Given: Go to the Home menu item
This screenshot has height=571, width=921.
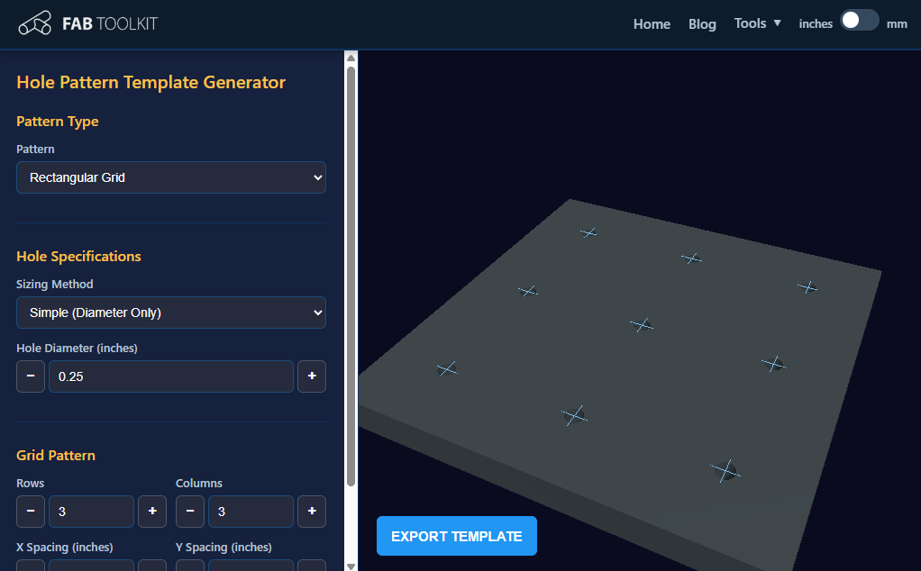Looking at the screenshot, I should click(651, 24).
